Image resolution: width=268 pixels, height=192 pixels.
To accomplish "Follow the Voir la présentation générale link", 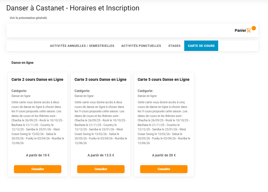I will point(28,18).
